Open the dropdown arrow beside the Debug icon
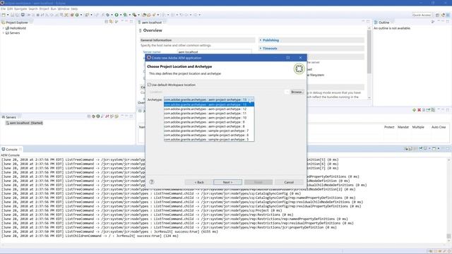Viewport: 452px width, 254px height. (x=112, y=15)
